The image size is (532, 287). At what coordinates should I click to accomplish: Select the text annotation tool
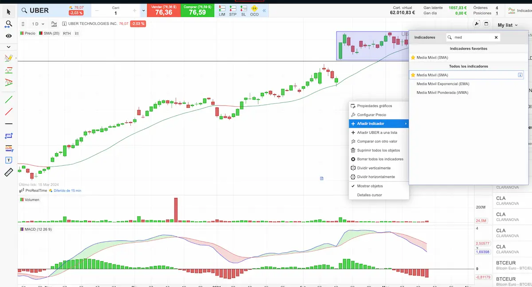click(8, 160)
